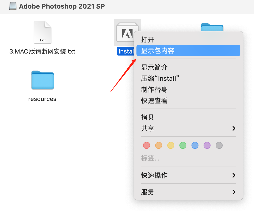Choose 制作替身 from the menu
Screen dimensions: 254x211
tap(188, 89)
